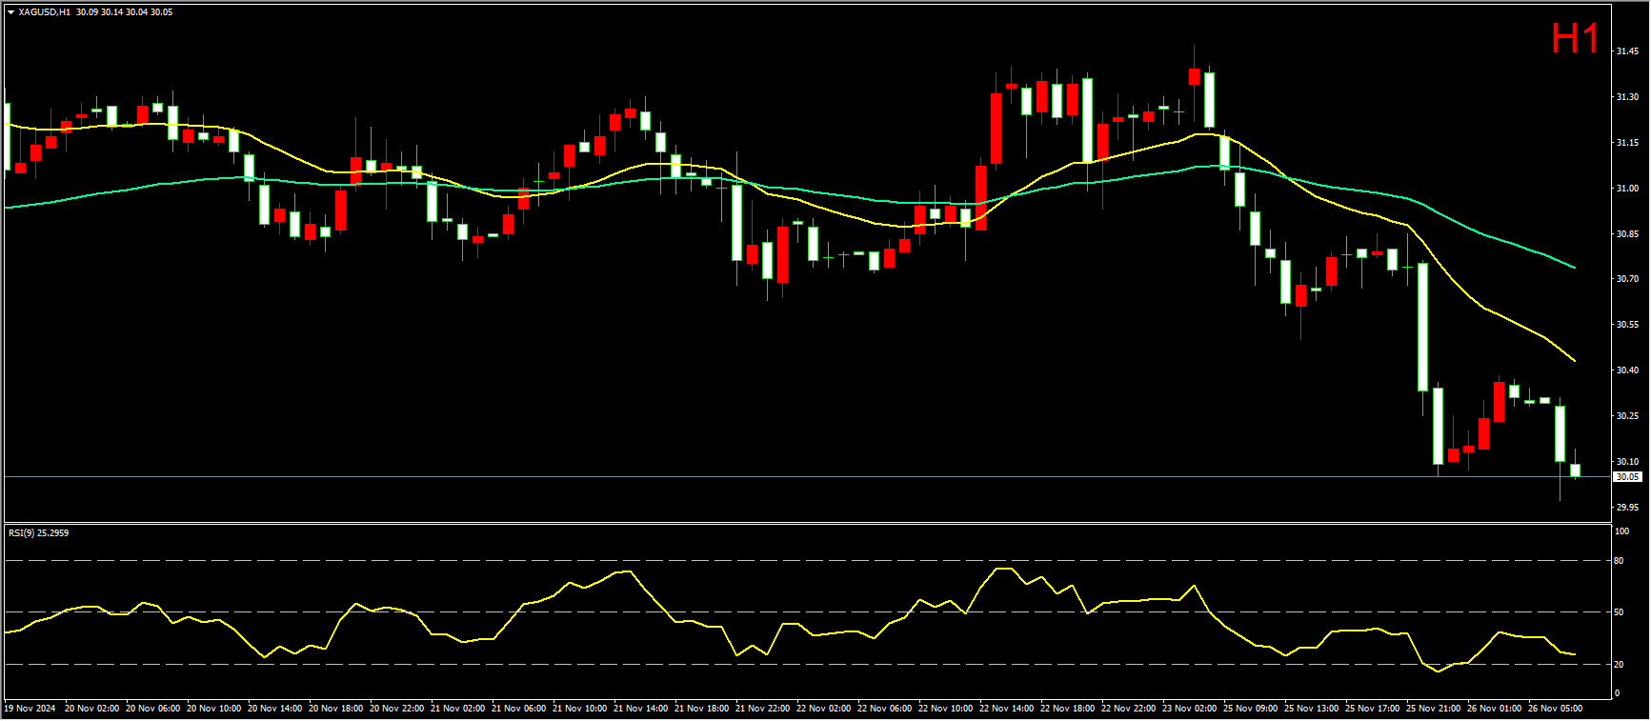Click the right end of the yellow moving average
Viewport: 1651px width, 721px height.
pos(1574,361)
